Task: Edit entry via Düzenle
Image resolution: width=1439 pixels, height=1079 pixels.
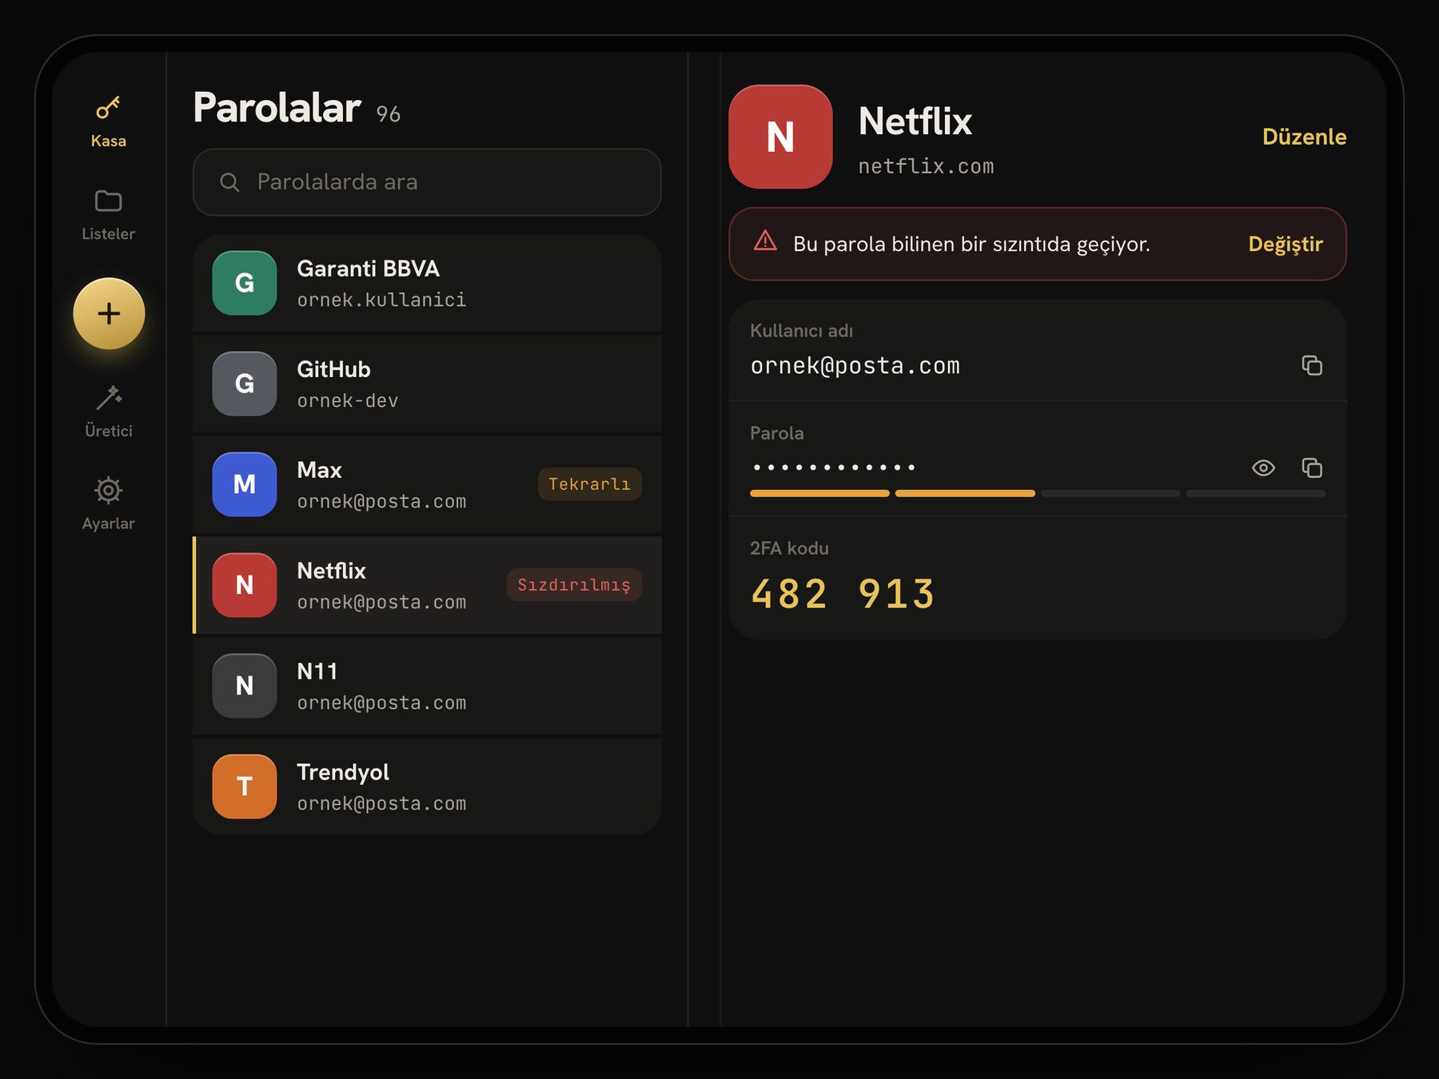Action: [x=1304, y=137]
